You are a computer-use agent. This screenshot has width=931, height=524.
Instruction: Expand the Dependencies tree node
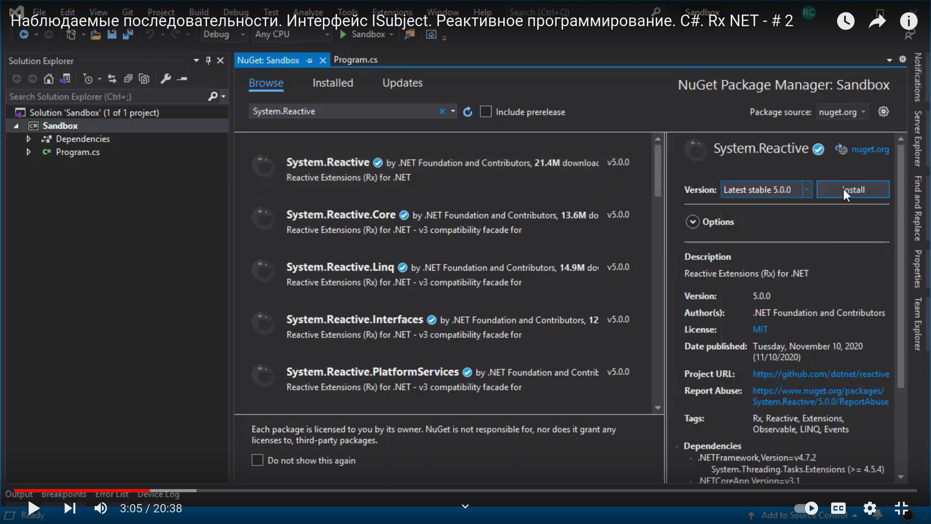point(29,139)
